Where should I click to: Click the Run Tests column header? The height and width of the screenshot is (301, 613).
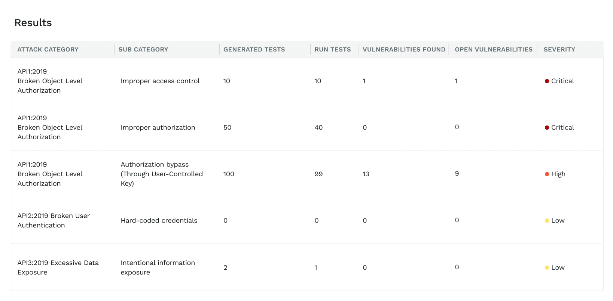332,49
